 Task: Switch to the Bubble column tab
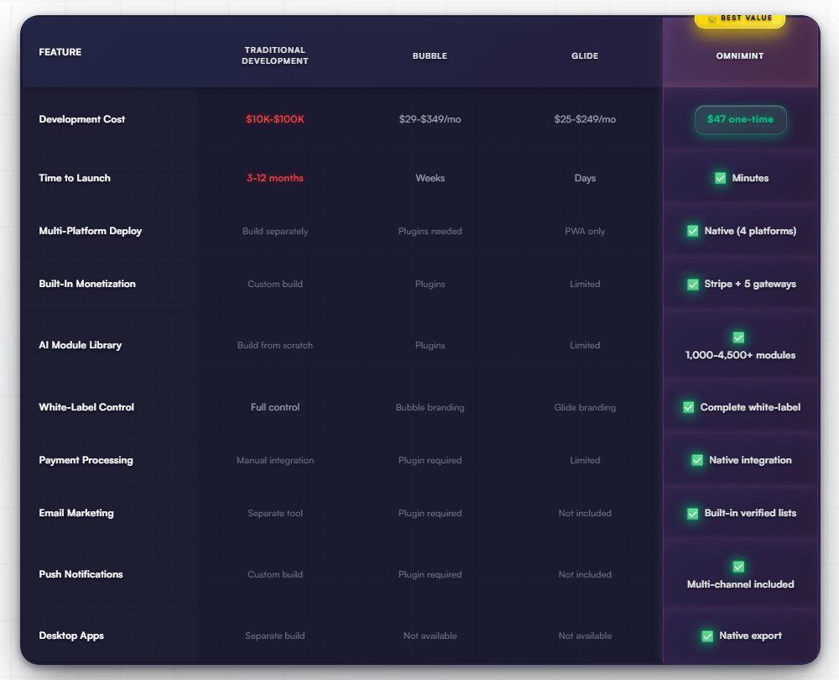(430, 56)
